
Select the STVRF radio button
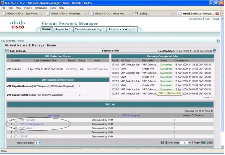pos(16,137)
